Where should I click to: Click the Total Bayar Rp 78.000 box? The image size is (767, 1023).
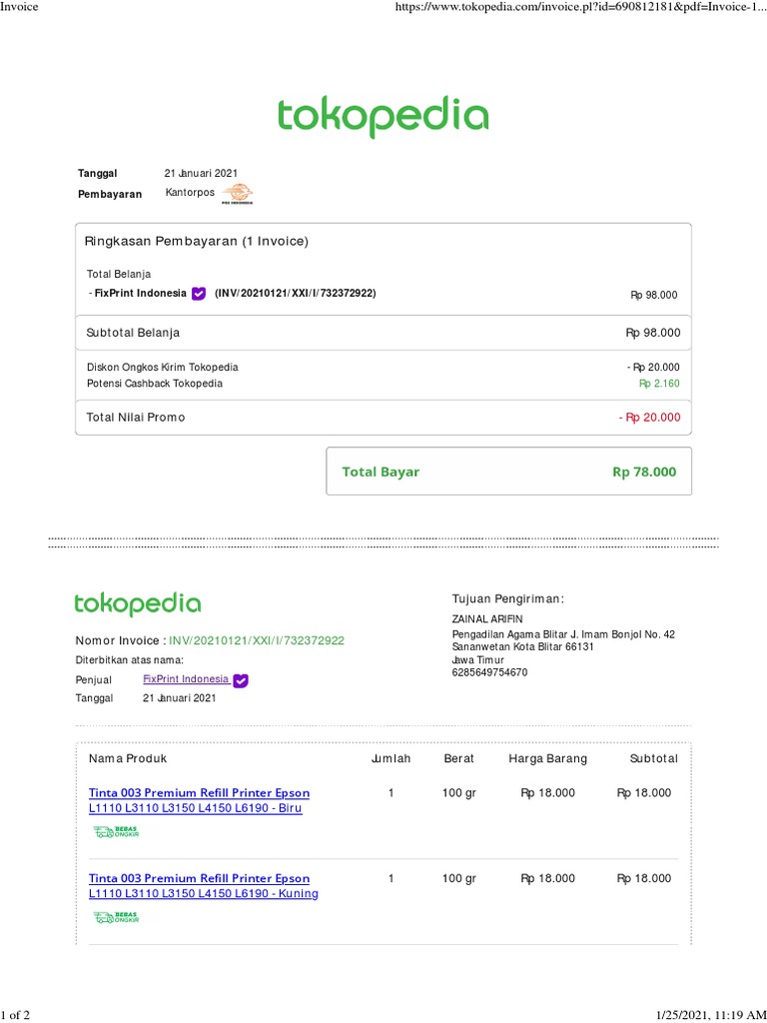tap(508, 472)
